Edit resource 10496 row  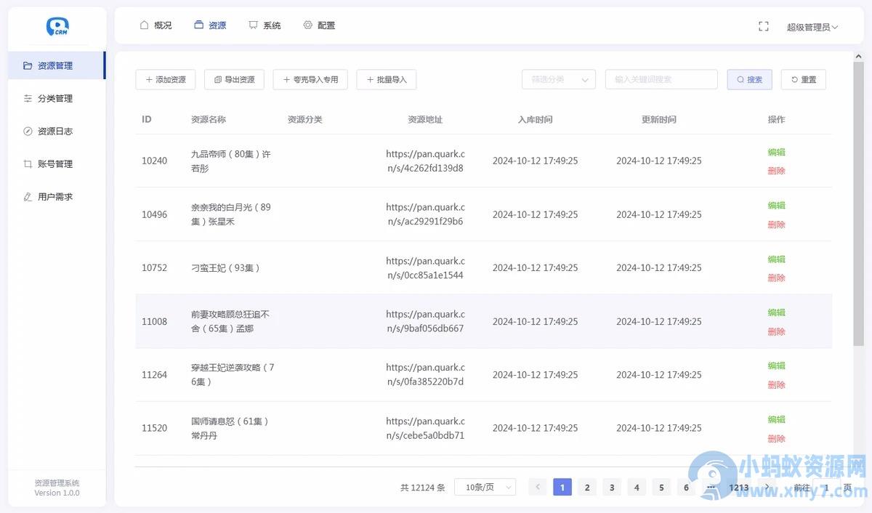pos(776,205)
